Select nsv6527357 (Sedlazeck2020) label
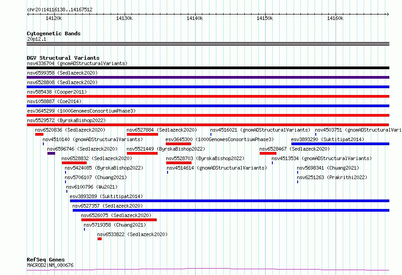 click(108, 206)
